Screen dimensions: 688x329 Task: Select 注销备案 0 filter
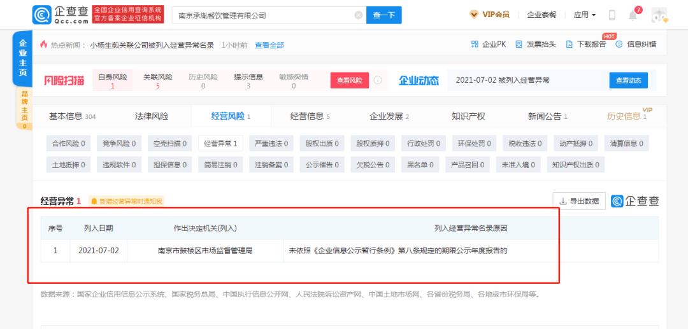pyautogui.click(x=271, y=165)
